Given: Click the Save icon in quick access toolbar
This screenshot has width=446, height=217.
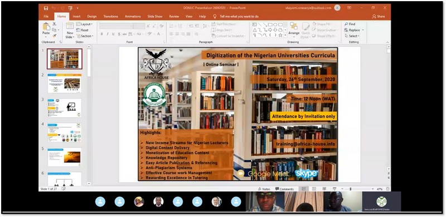Looking at the screenshot, I should click(x=46, y=8).
